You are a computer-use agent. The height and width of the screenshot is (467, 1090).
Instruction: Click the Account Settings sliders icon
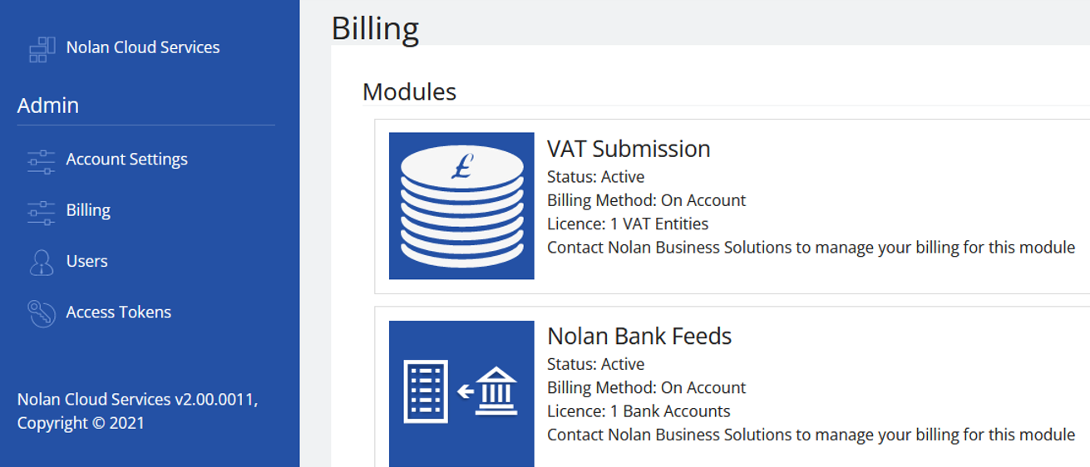(42, 160)
